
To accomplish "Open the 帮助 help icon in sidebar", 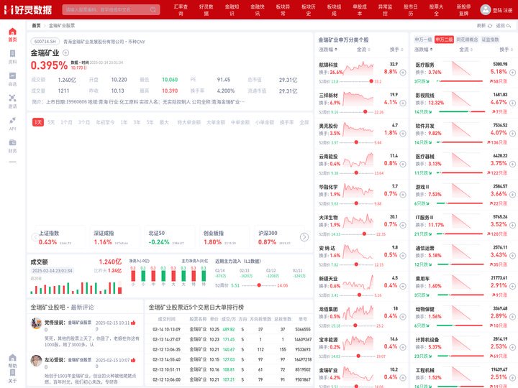I will 12,361.
